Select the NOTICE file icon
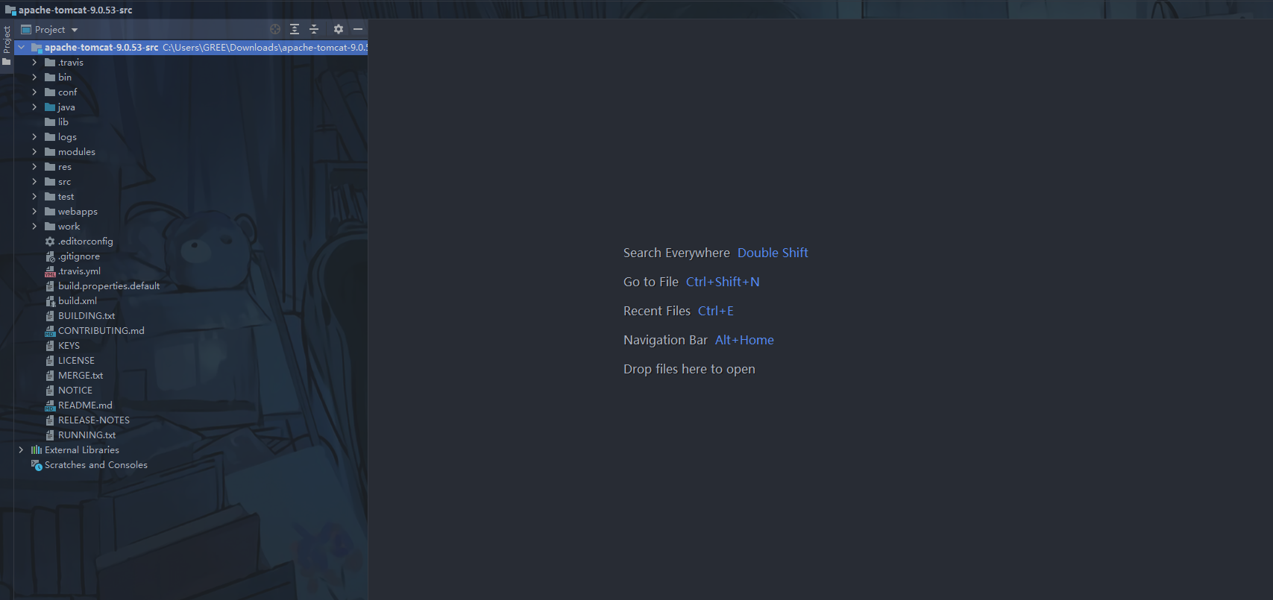The width and height of the screenshot is (1273, 600). tap(50, 391)
